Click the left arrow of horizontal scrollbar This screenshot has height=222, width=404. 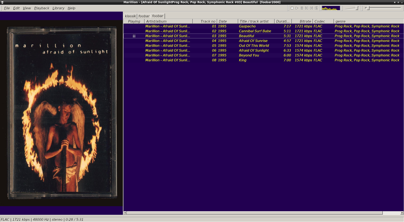click(125, 213)
